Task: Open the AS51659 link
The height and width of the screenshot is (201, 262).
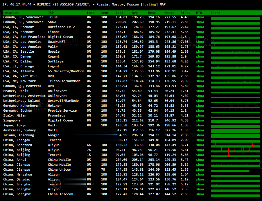Action: [x=67, y=5]
